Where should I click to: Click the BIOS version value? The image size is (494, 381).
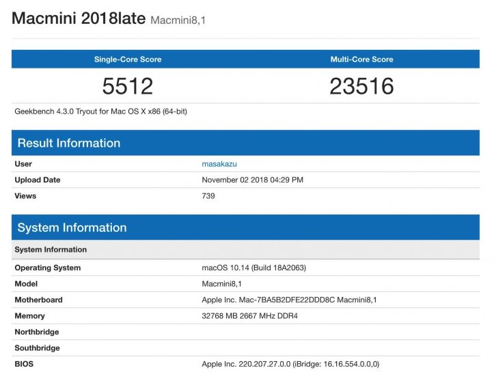pos(290,364)
